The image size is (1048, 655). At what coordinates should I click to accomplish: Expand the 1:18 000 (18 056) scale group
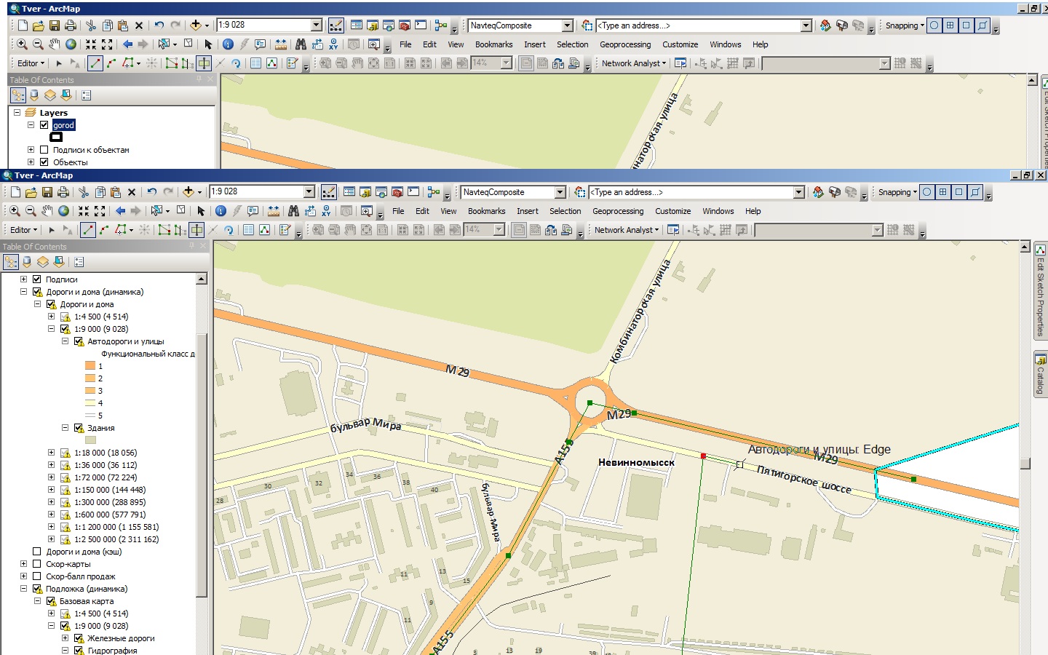click(x=51, y=453)
